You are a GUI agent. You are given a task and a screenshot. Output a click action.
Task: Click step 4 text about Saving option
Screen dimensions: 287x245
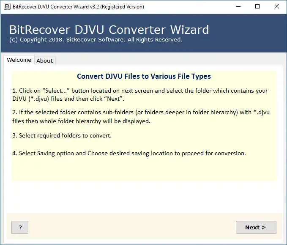[x=129, y=153]
